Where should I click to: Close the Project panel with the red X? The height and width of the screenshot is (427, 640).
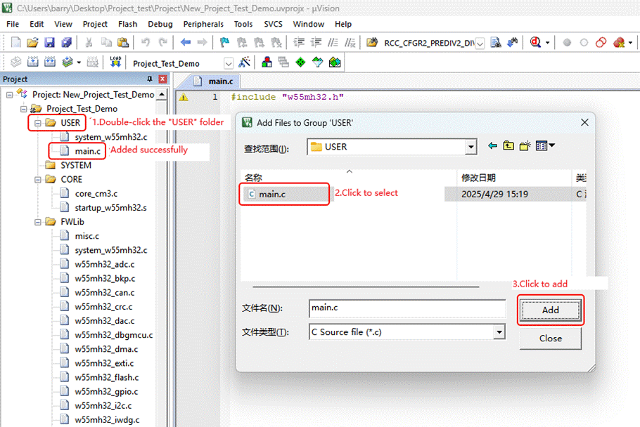[x=163, y=79]
